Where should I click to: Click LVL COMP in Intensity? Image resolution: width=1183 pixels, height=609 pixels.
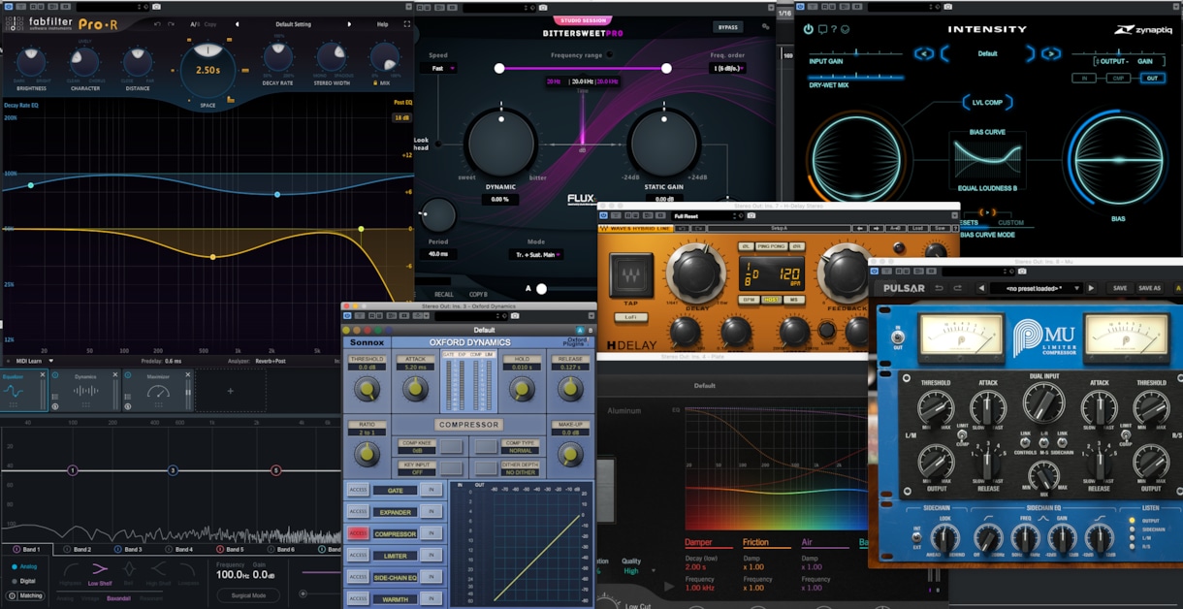987,102
